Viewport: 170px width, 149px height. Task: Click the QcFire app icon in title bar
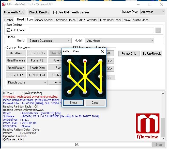(4, 4)
